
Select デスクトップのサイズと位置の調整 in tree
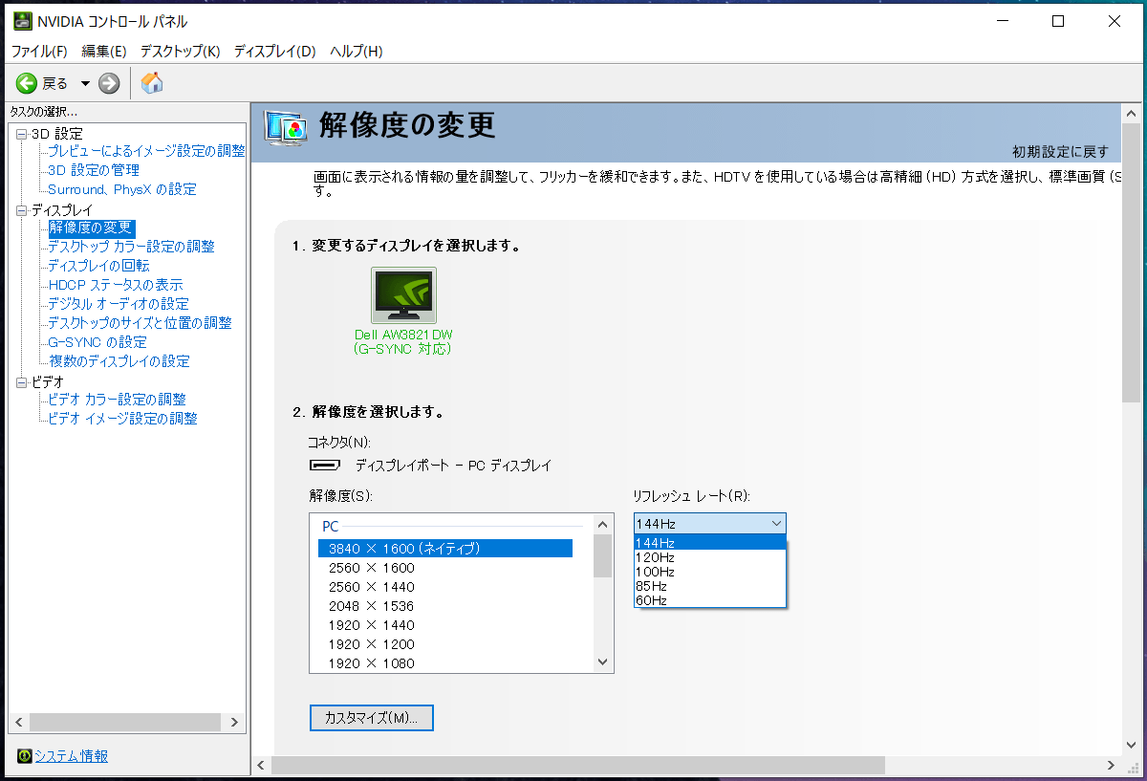(140, 323)
